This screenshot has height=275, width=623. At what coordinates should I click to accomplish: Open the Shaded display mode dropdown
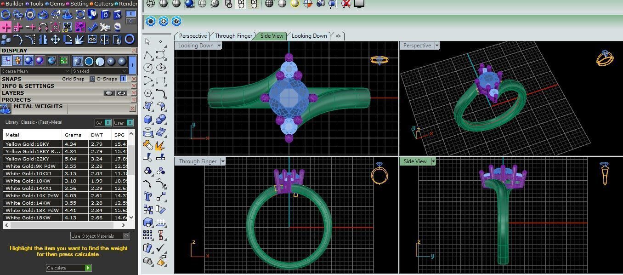pos(100,71)
